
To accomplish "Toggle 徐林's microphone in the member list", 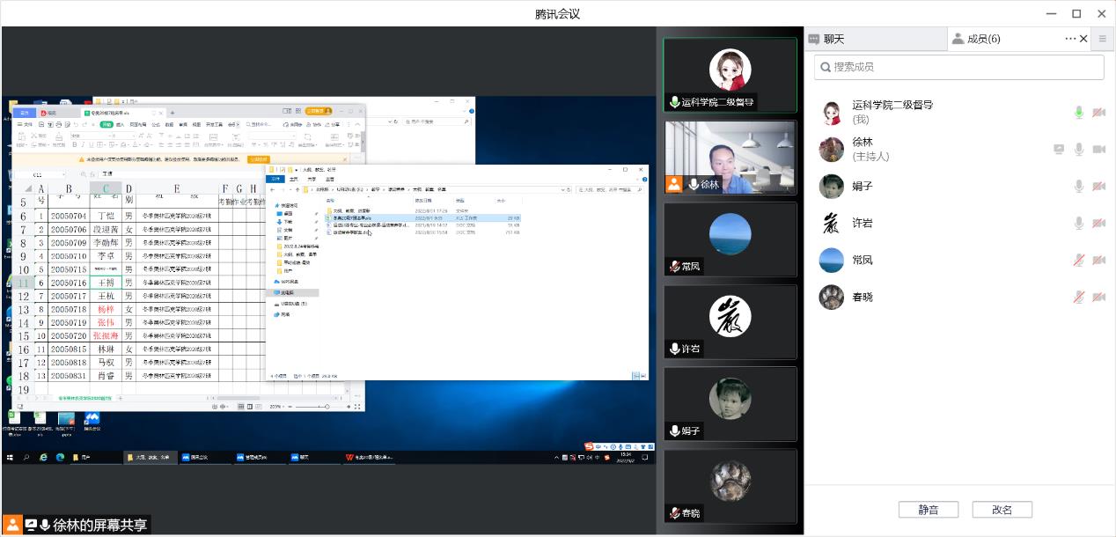I will tap(1079, 150).
